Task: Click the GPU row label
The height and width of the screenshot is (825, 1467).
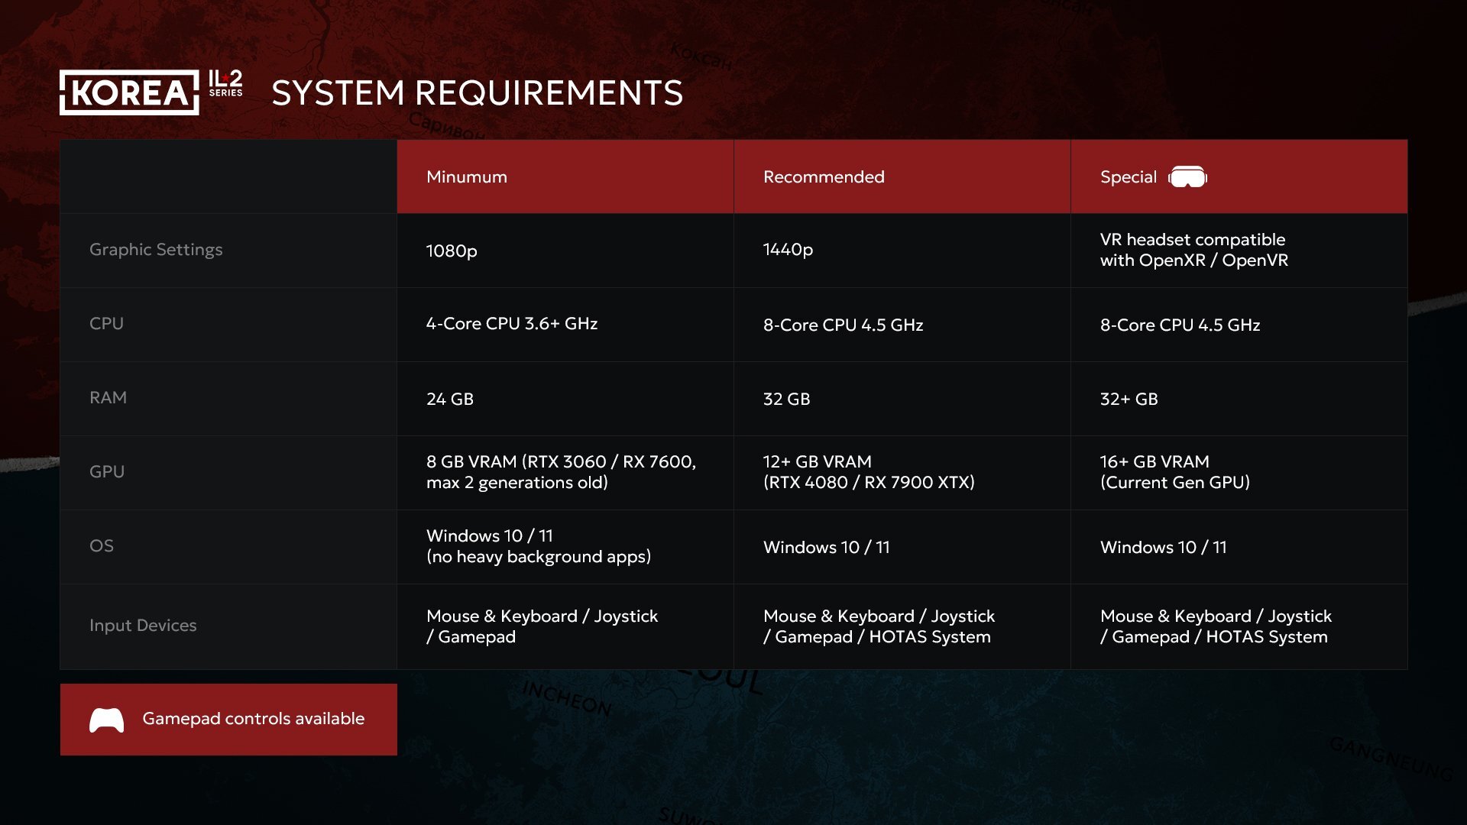Action: click(107, 472)
